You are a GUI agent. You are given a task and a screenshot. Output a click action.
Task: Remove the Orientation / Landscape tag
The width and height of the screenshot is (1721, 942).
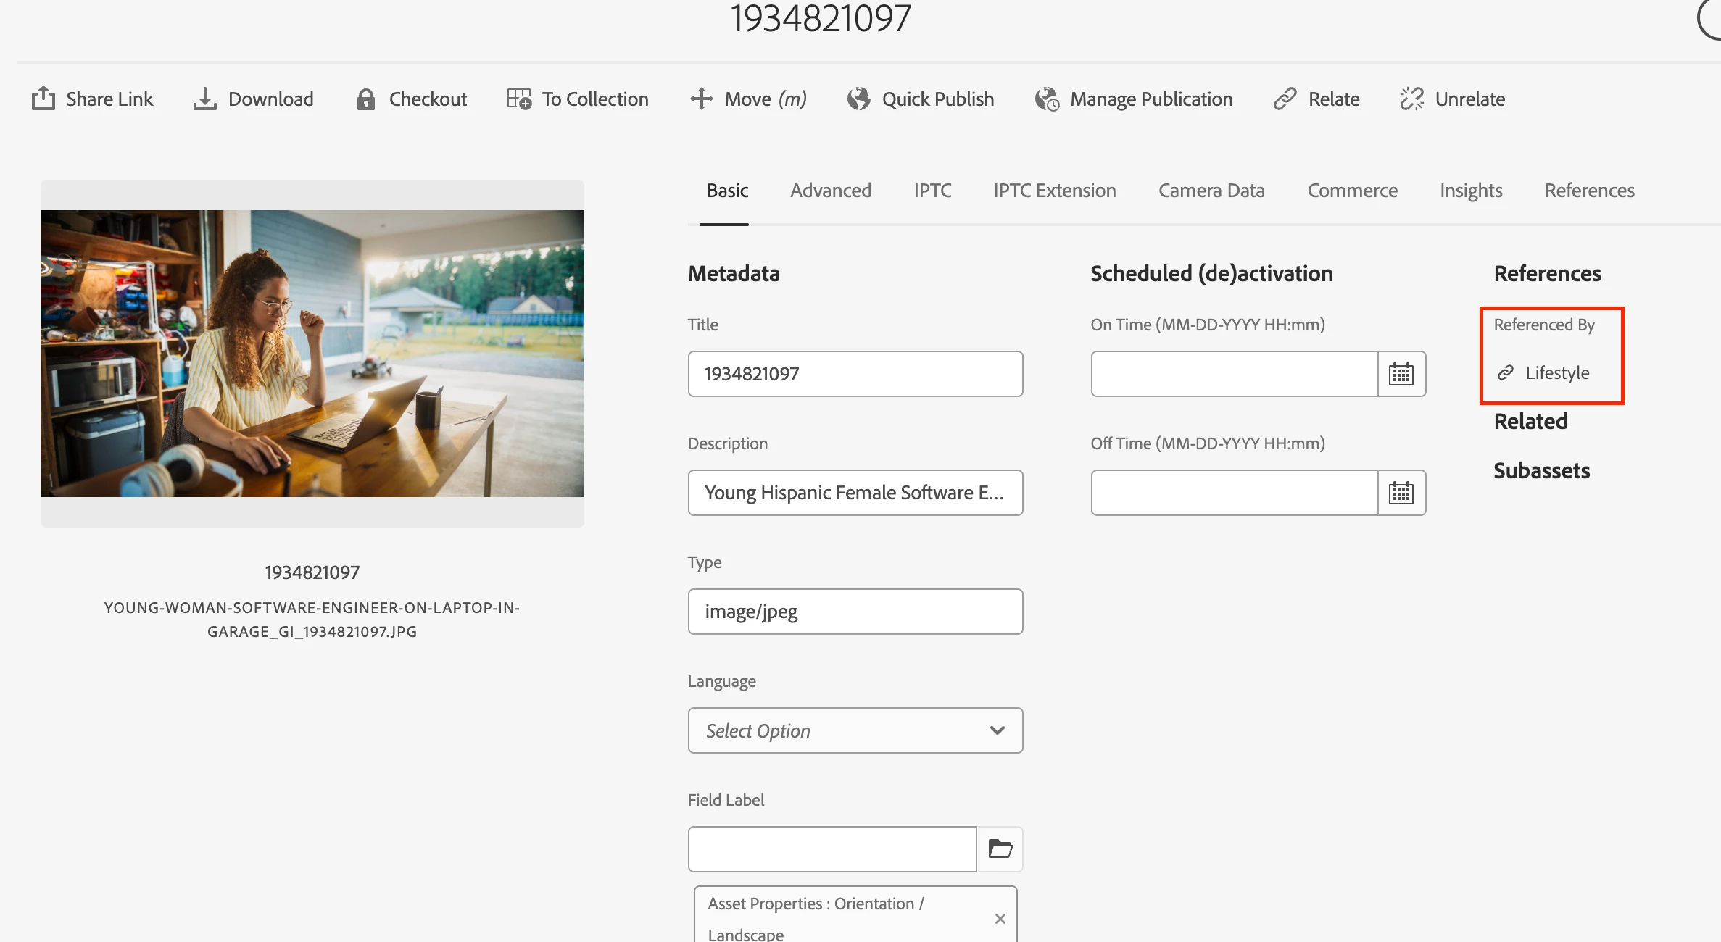[1000, 919]
